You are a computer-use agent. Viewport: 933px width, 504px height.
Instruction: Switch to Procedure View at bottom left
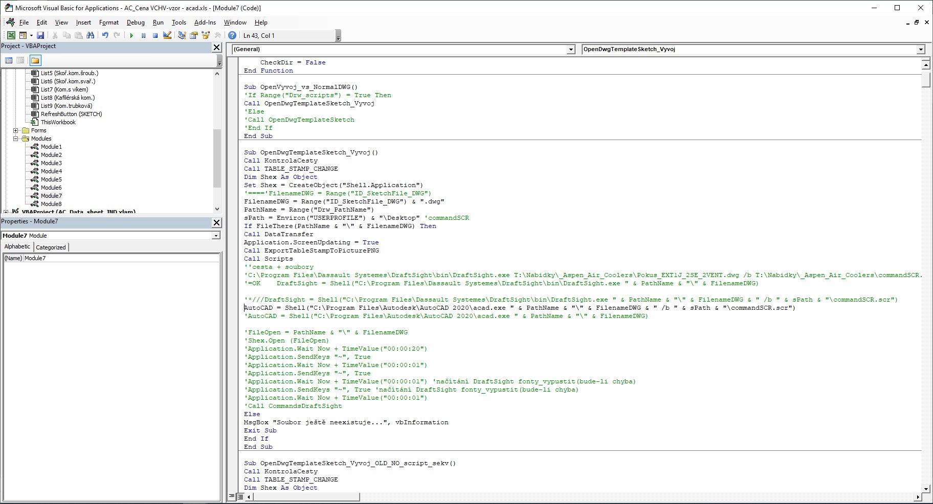click(x=232, y=496)
